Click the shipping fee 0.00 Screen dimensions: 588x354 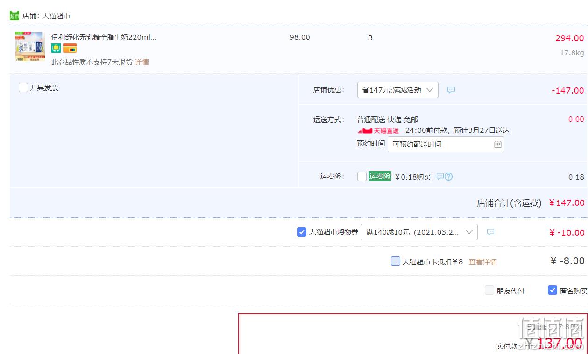[x=576, y=119]
